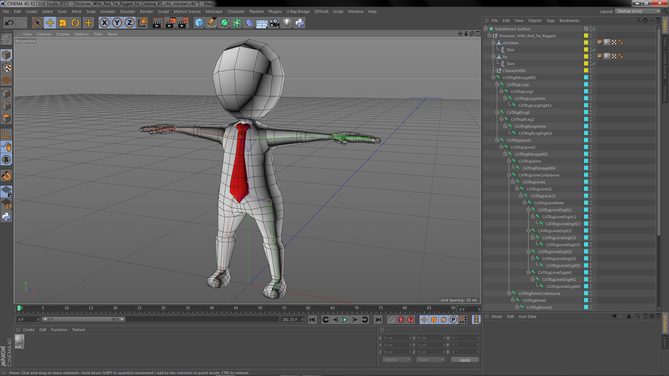Go to start of animation
The height and width of the screenshot is (376, 669).
(313, 320)
